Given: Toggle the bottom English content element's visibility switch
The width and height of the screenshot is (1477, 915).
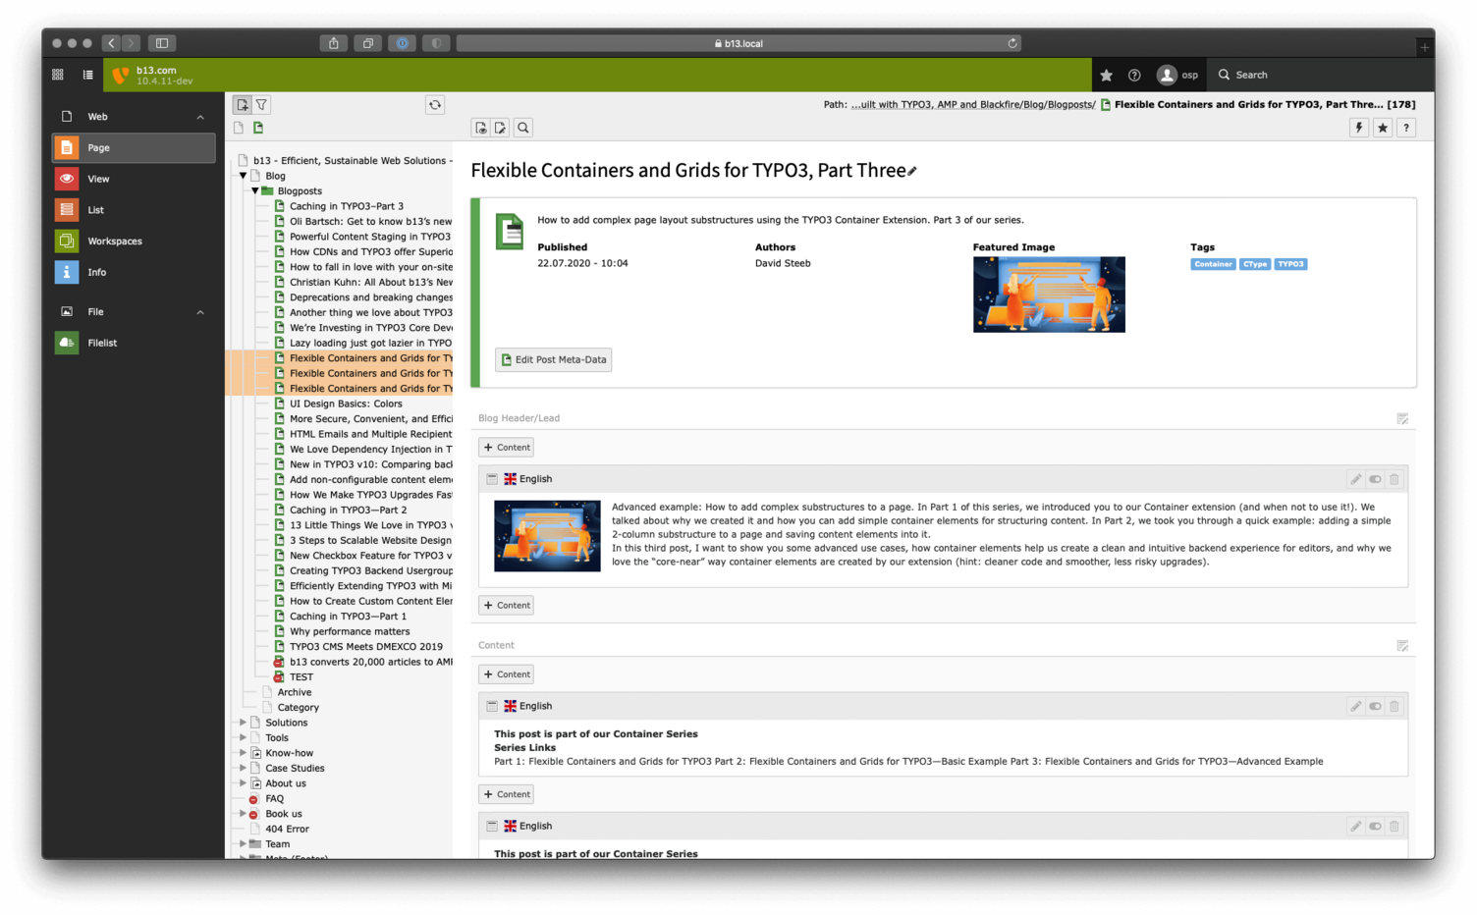Looking at the screenshot, I should (x=1375, y=826).
